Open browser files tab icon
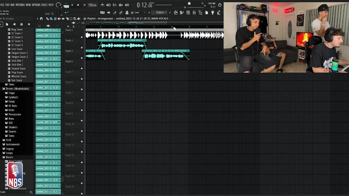349x196 pixels. (7, 24)
